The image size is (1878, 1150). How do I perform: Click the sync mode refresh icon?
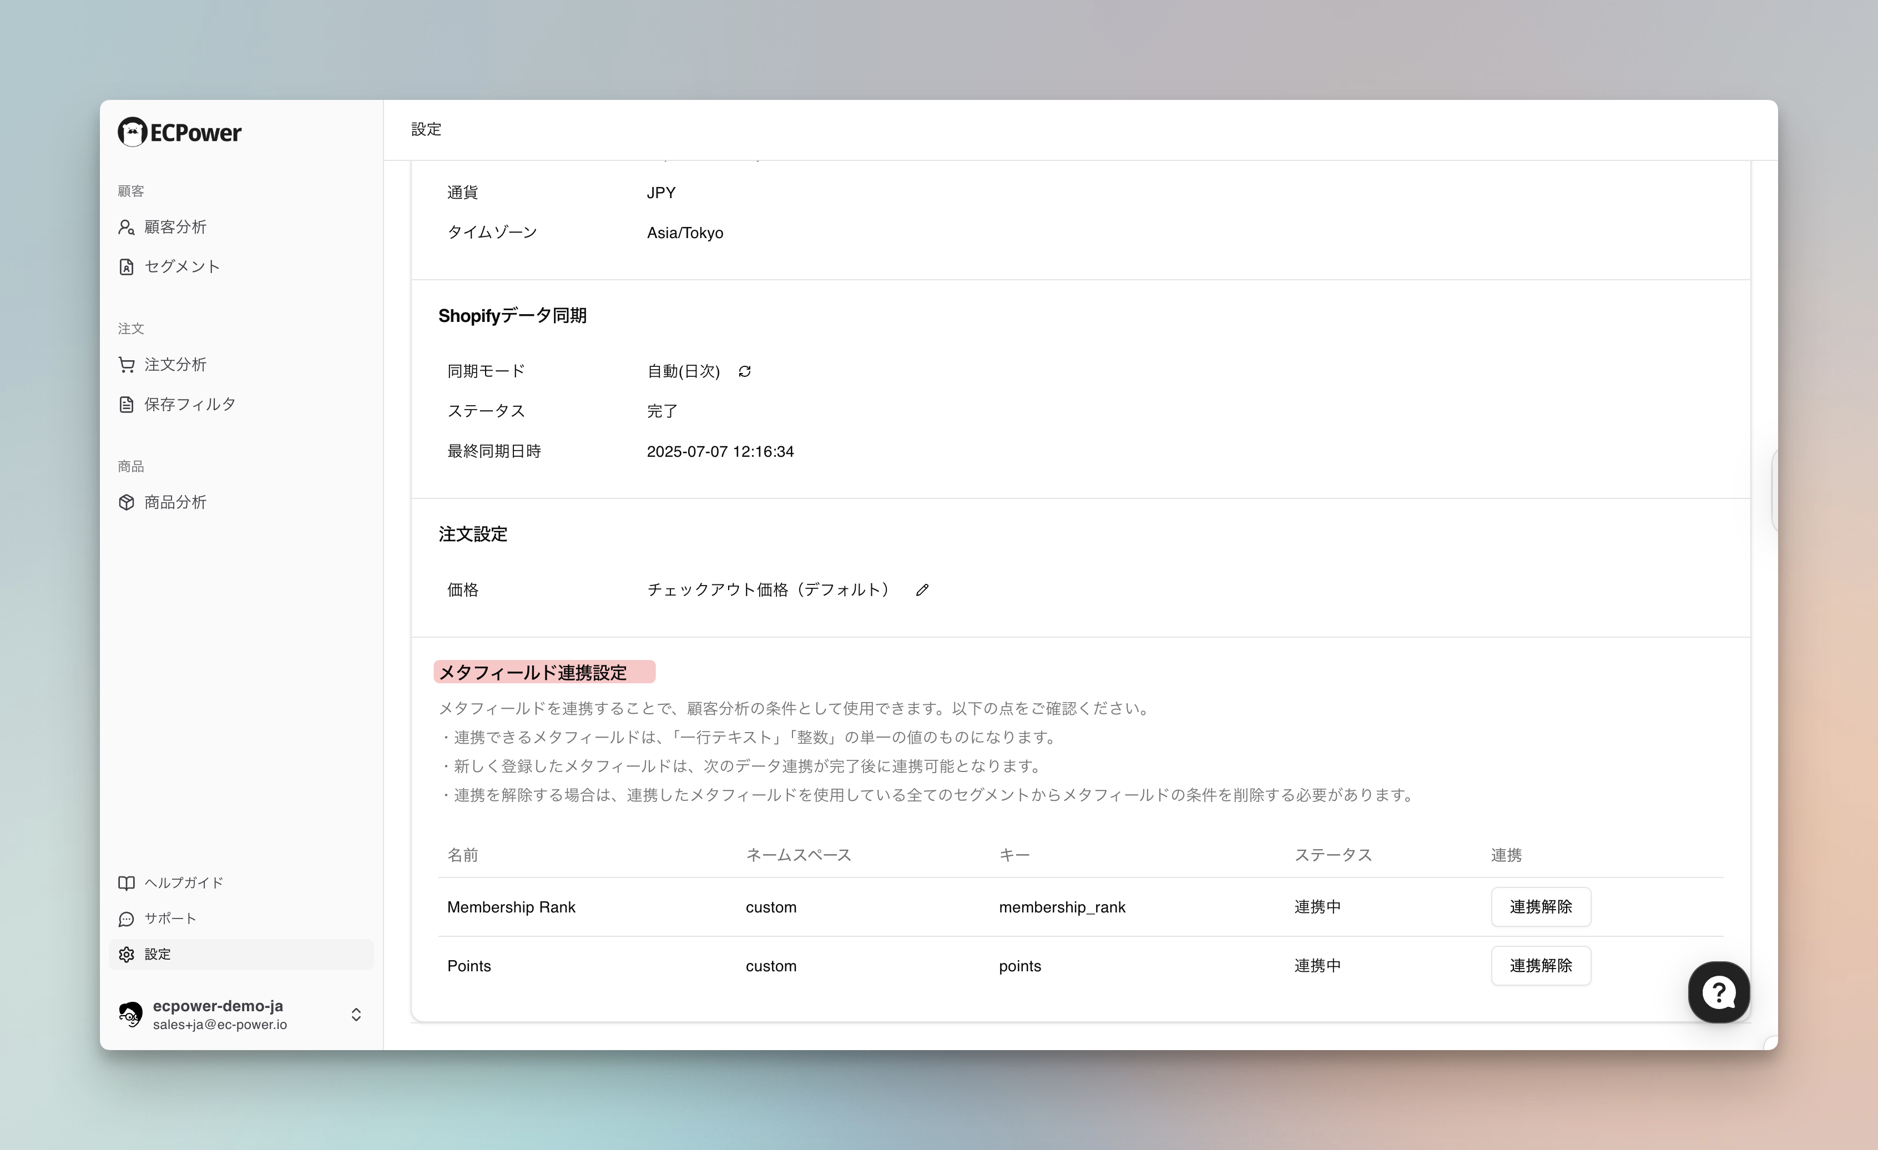[745, 371]
